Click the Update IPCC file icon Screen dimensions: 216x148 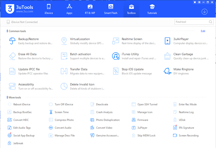coord(12,71)
